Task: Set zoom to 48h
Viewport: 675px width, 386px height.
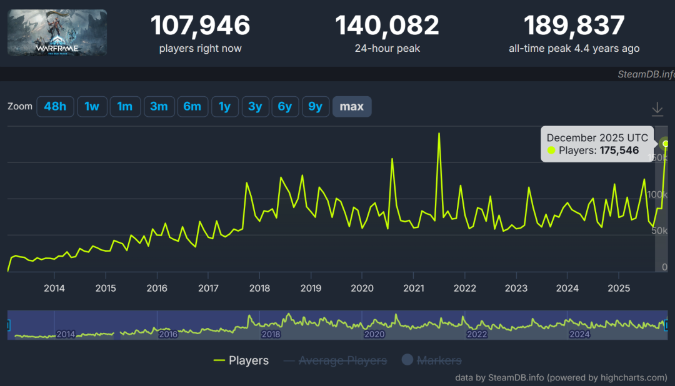Action: click(55, 107)
